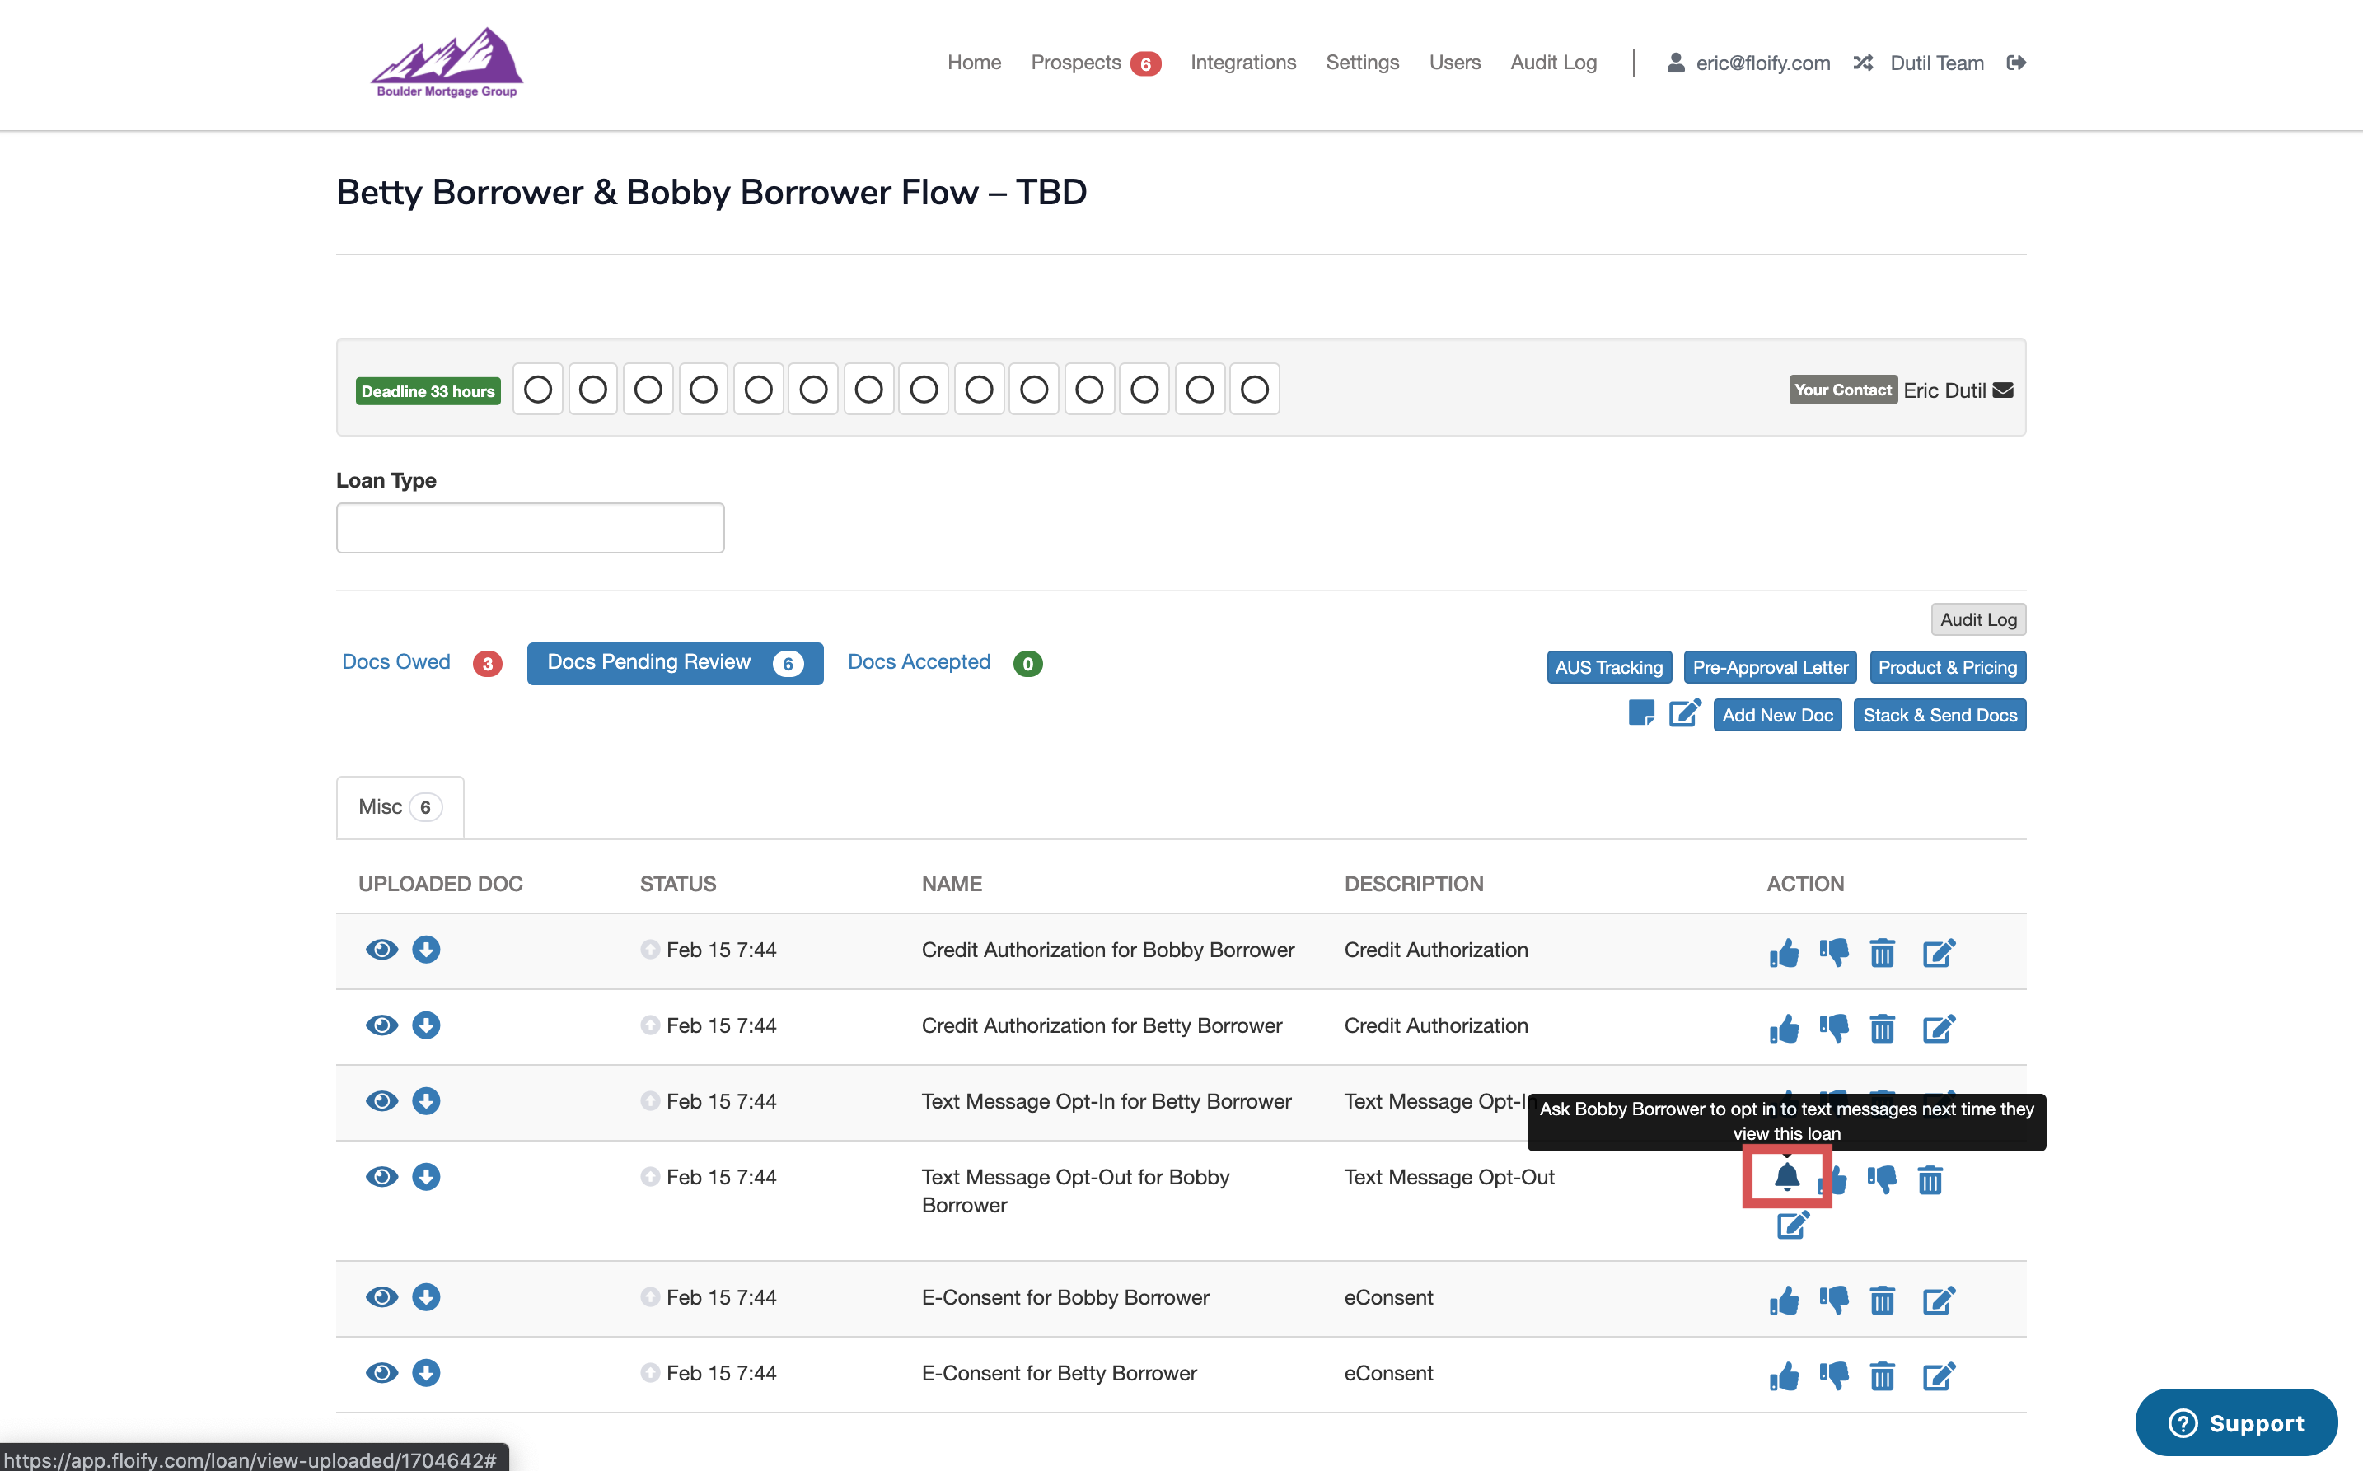Edit E-Consent for Bobby Borrower using pencil icon
2363x1471 pixels.
point(1939,1300)
